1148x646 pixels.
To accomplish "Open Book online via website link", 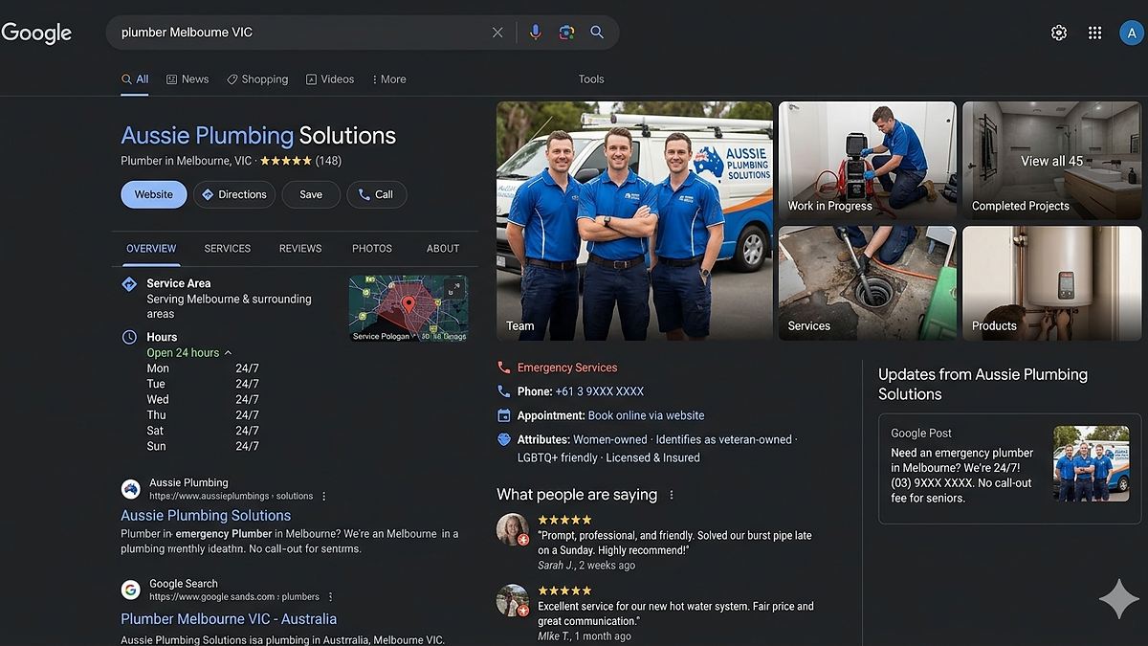I will tap(646, 415).
